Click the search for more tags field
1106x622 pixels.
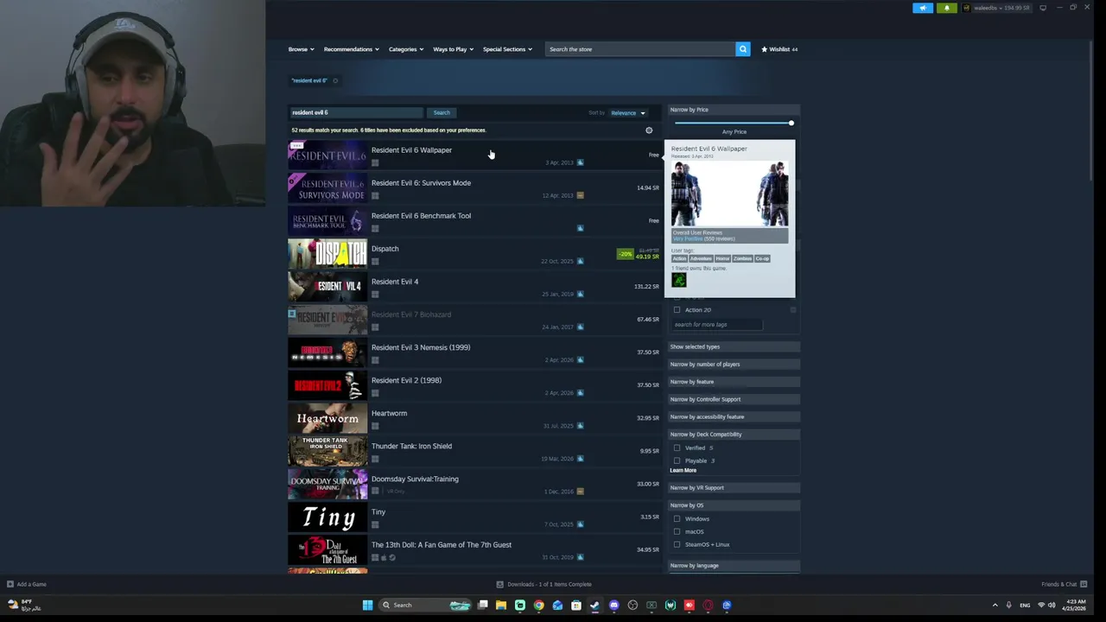tap(717, 325)
